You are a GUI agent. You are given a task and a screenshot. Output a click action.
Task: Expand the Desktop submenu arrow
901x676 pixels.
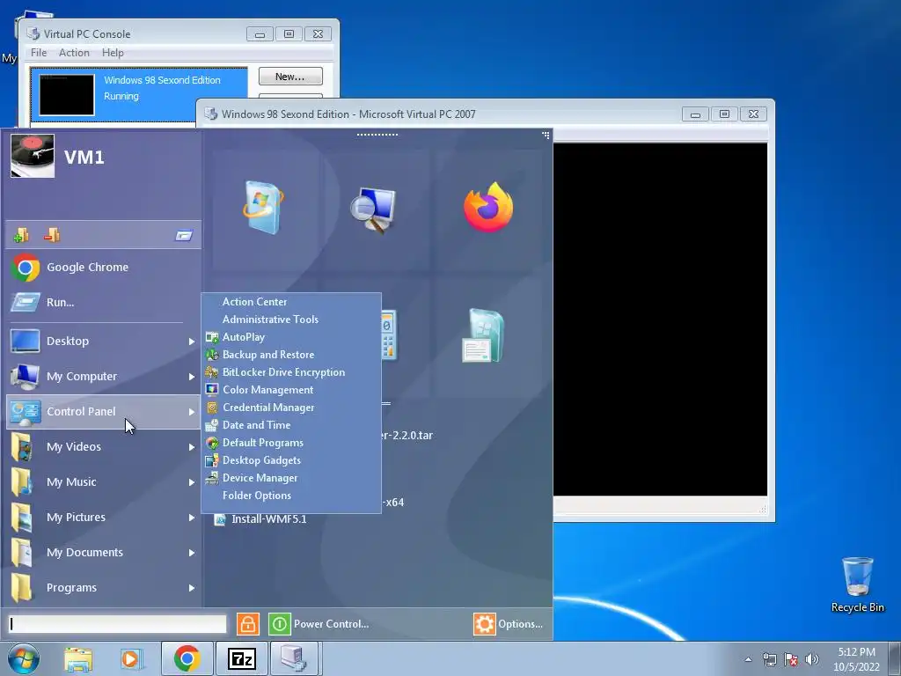point(191,342)
